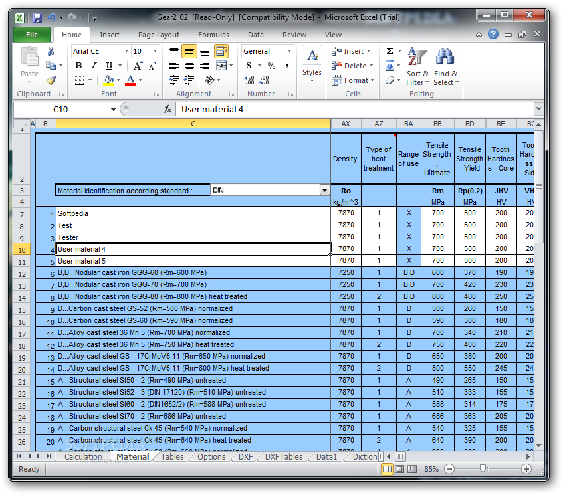Click the Increase Decimal icon
563x495 pixels.
point(249,80)
